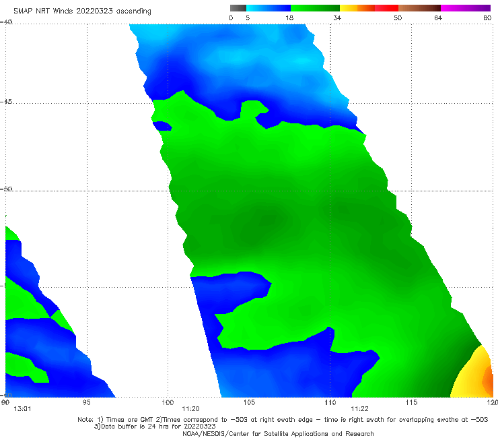This screenshot has width=498, height=438.
Task: Click the note line starting "Note: 1) Times are GMT"
Action: [x=283, y=420]
